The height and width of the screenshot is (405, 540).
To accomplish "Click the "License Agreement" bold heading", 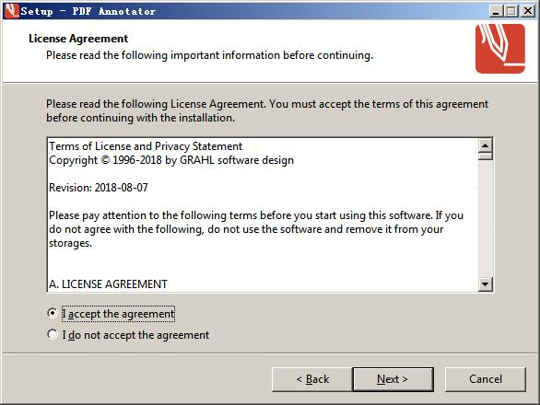I will (78, 39).
